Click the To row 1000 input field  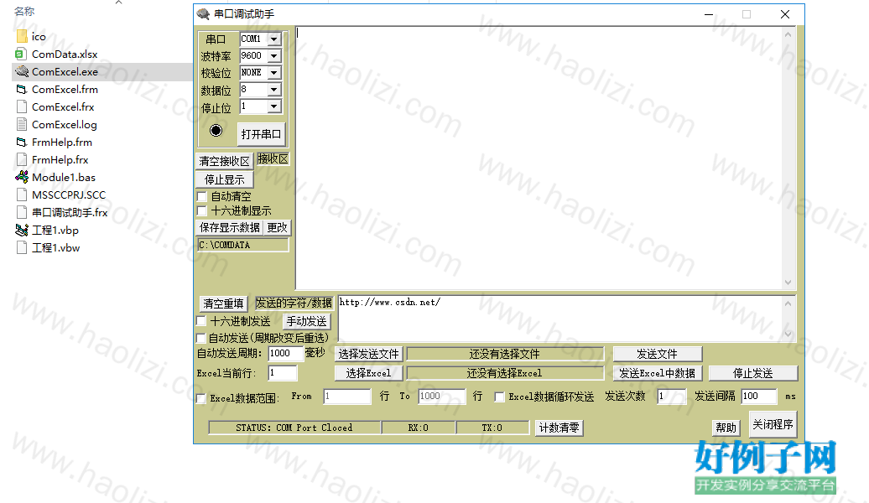[442, 397]
